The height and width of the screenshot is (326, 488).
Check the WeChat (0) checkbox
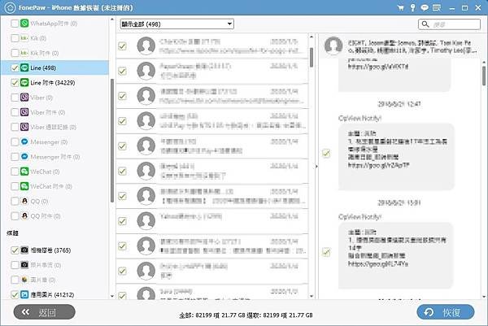(x=15, y=172)
